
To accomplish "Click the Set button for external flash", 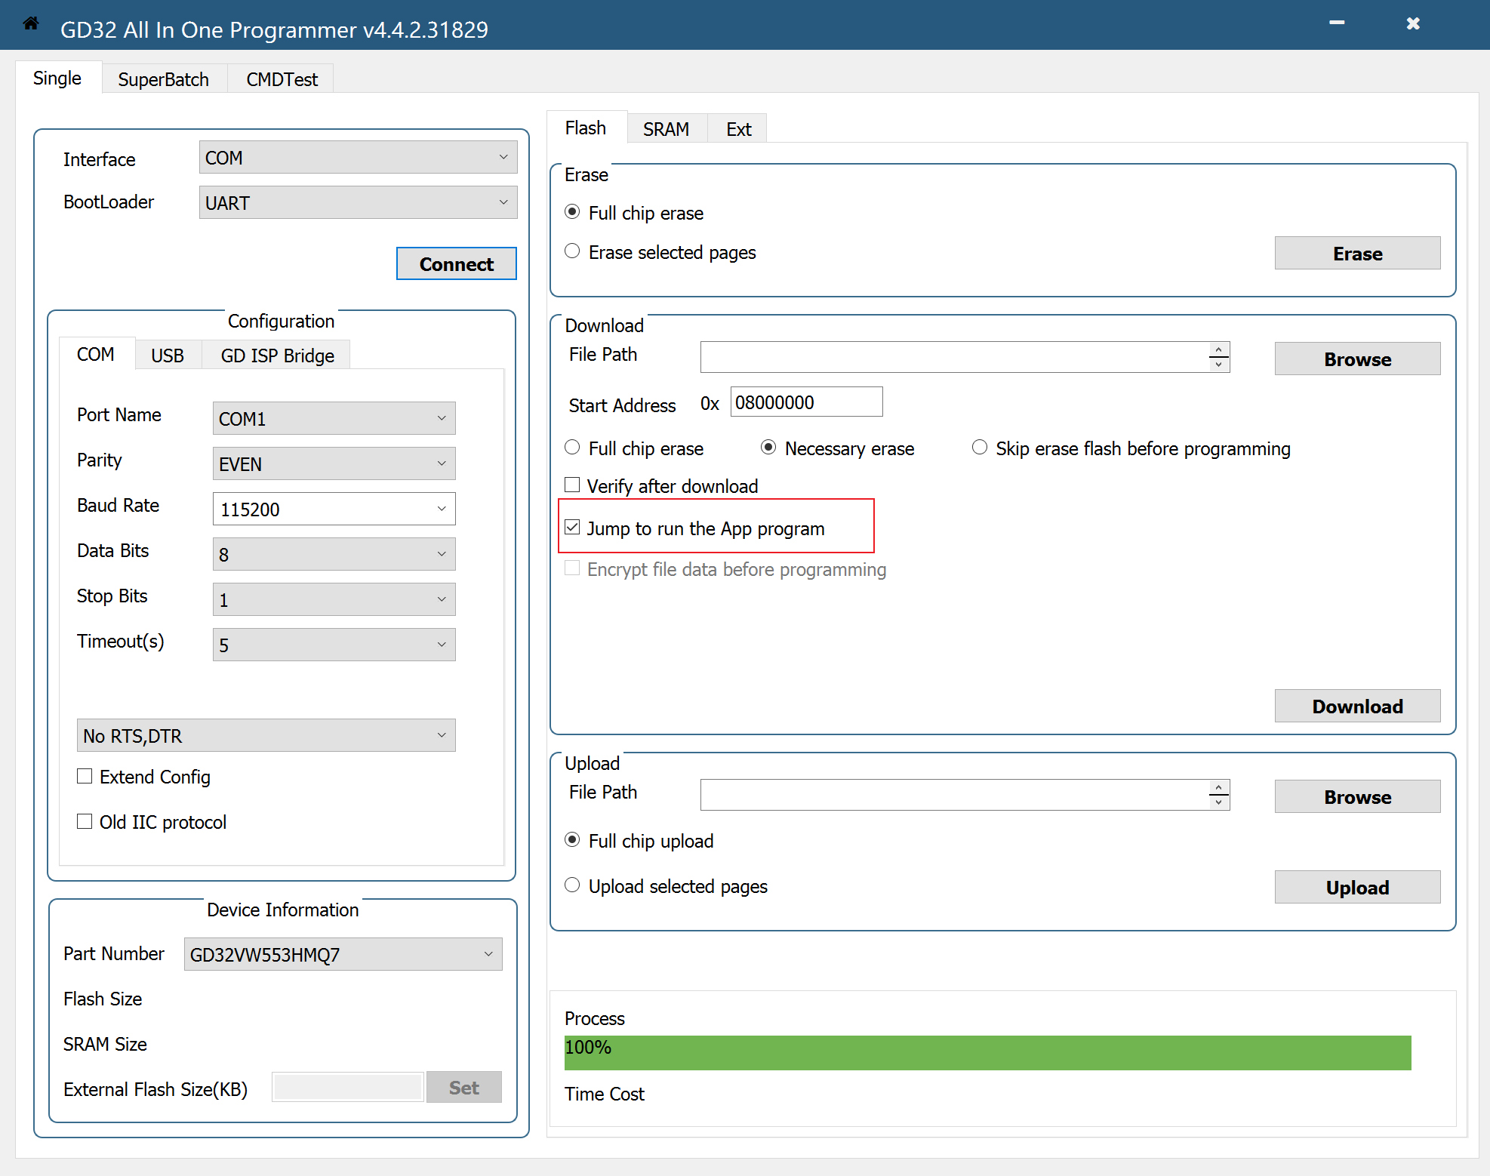I will pos(464,1087).
